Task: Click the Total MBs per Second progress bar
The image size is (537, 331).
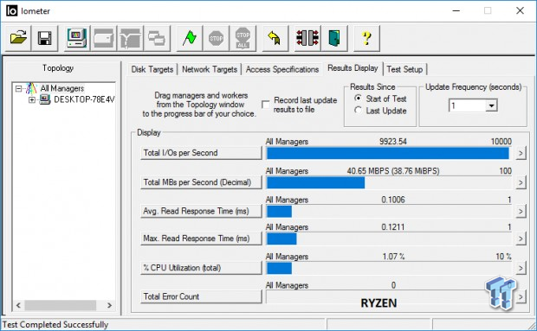Action: point(389,182)
